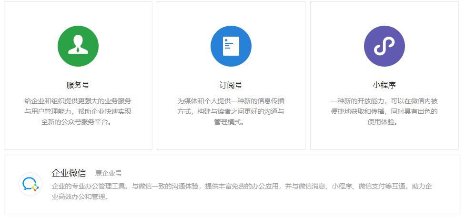
Task: Click the line starting with 一种新的开放能力
Action: click(x=384, y=101)
